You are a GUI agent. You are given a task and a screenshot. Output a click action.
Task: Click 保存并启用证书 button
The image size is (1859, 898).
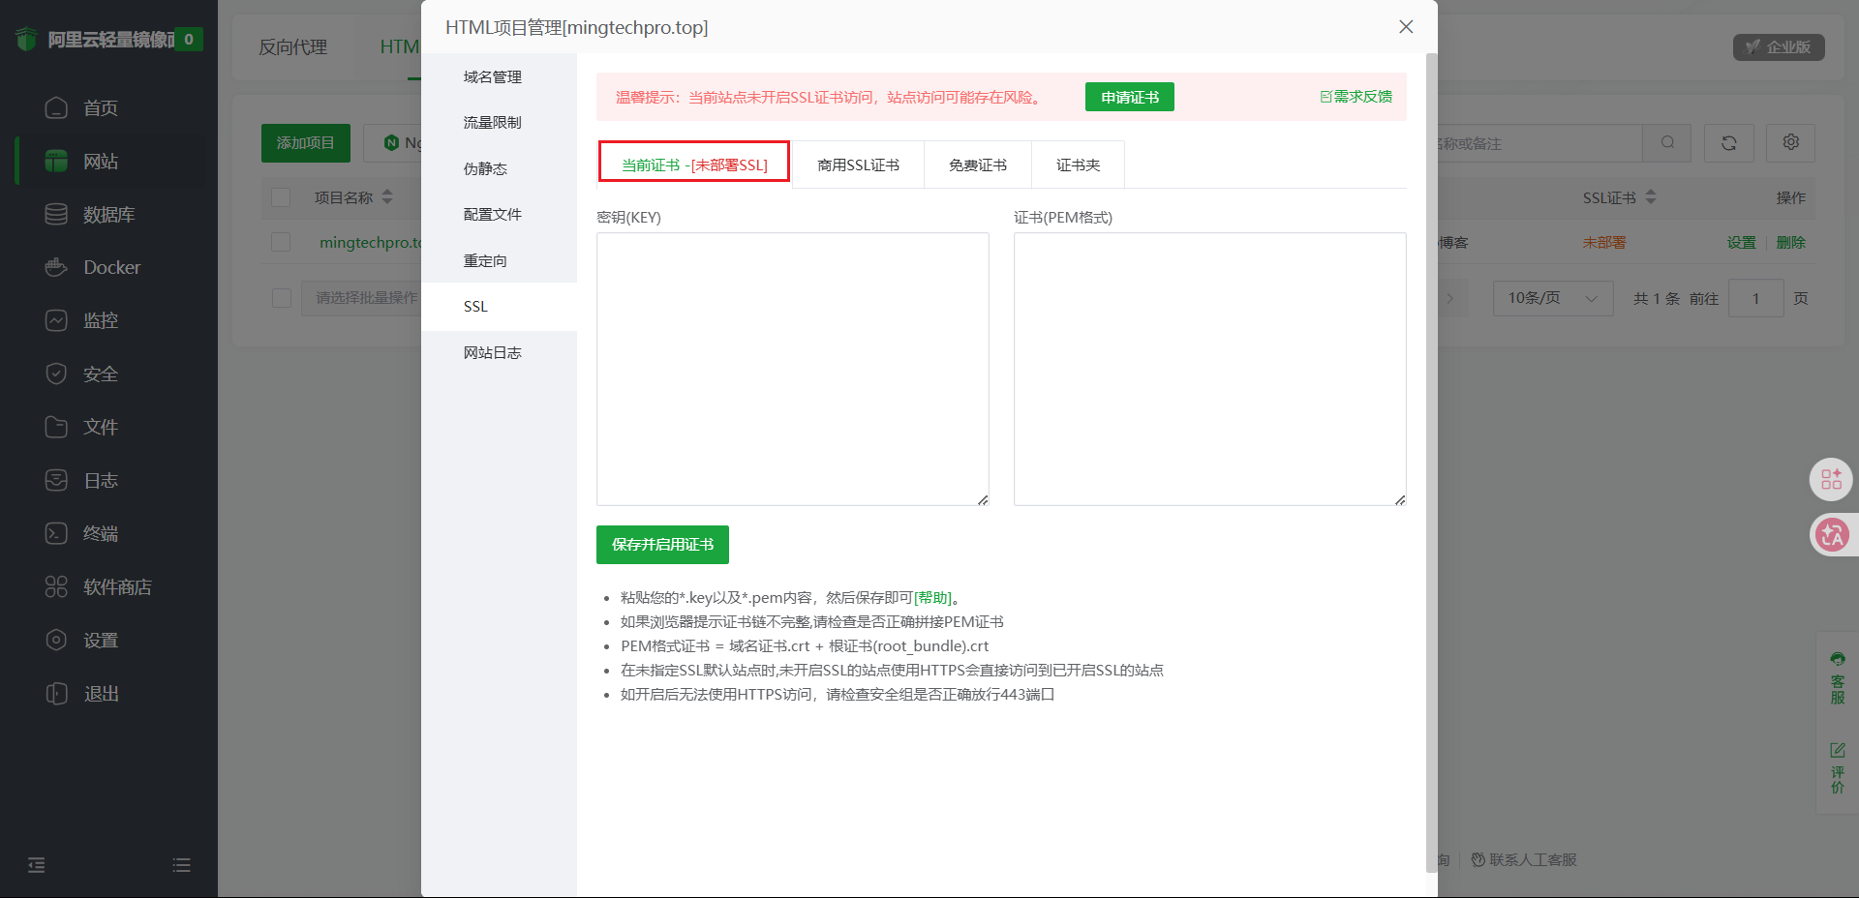(x=662, y=545)
